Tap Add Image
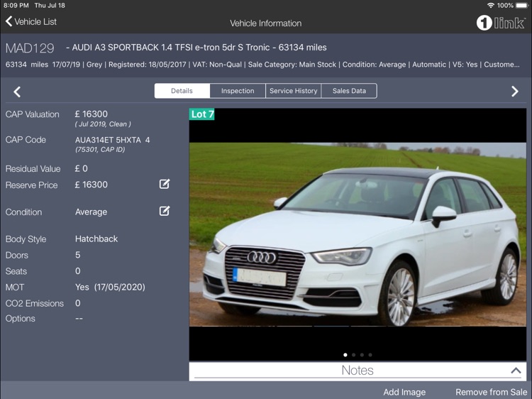Screen dimensions: 532x399 [x=404, y=392]
